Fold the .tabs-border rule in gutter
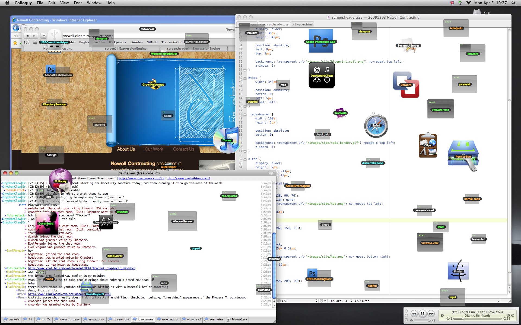521x325 pixels. pos(245,115)
